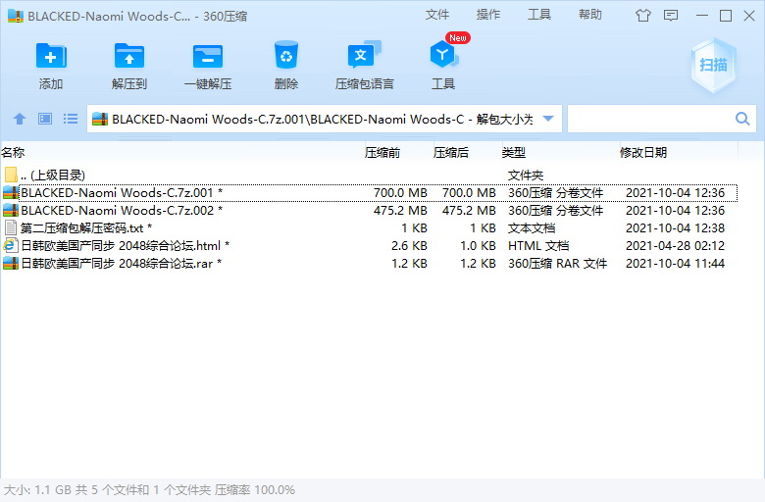
Task: Minimize the 360压缩 window
Action: click(x=702, y=16)
